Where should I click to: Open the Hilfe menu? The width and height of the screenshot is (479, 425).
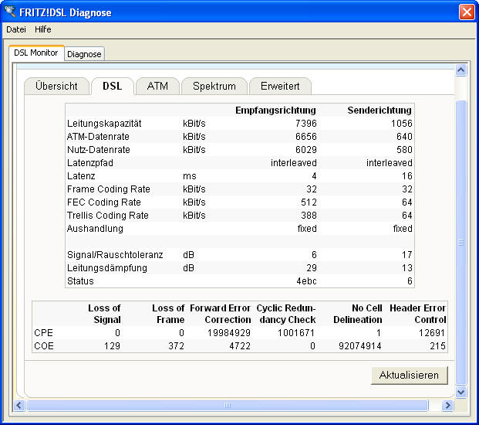click(x=42, y=29)
